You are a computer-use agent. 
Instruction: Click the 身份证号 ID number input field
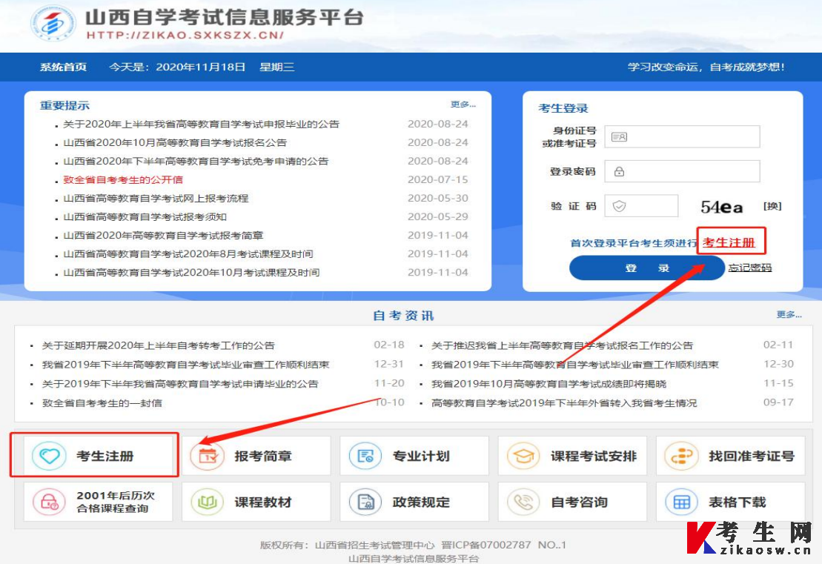pyautogui.click(x=682, y=136)
